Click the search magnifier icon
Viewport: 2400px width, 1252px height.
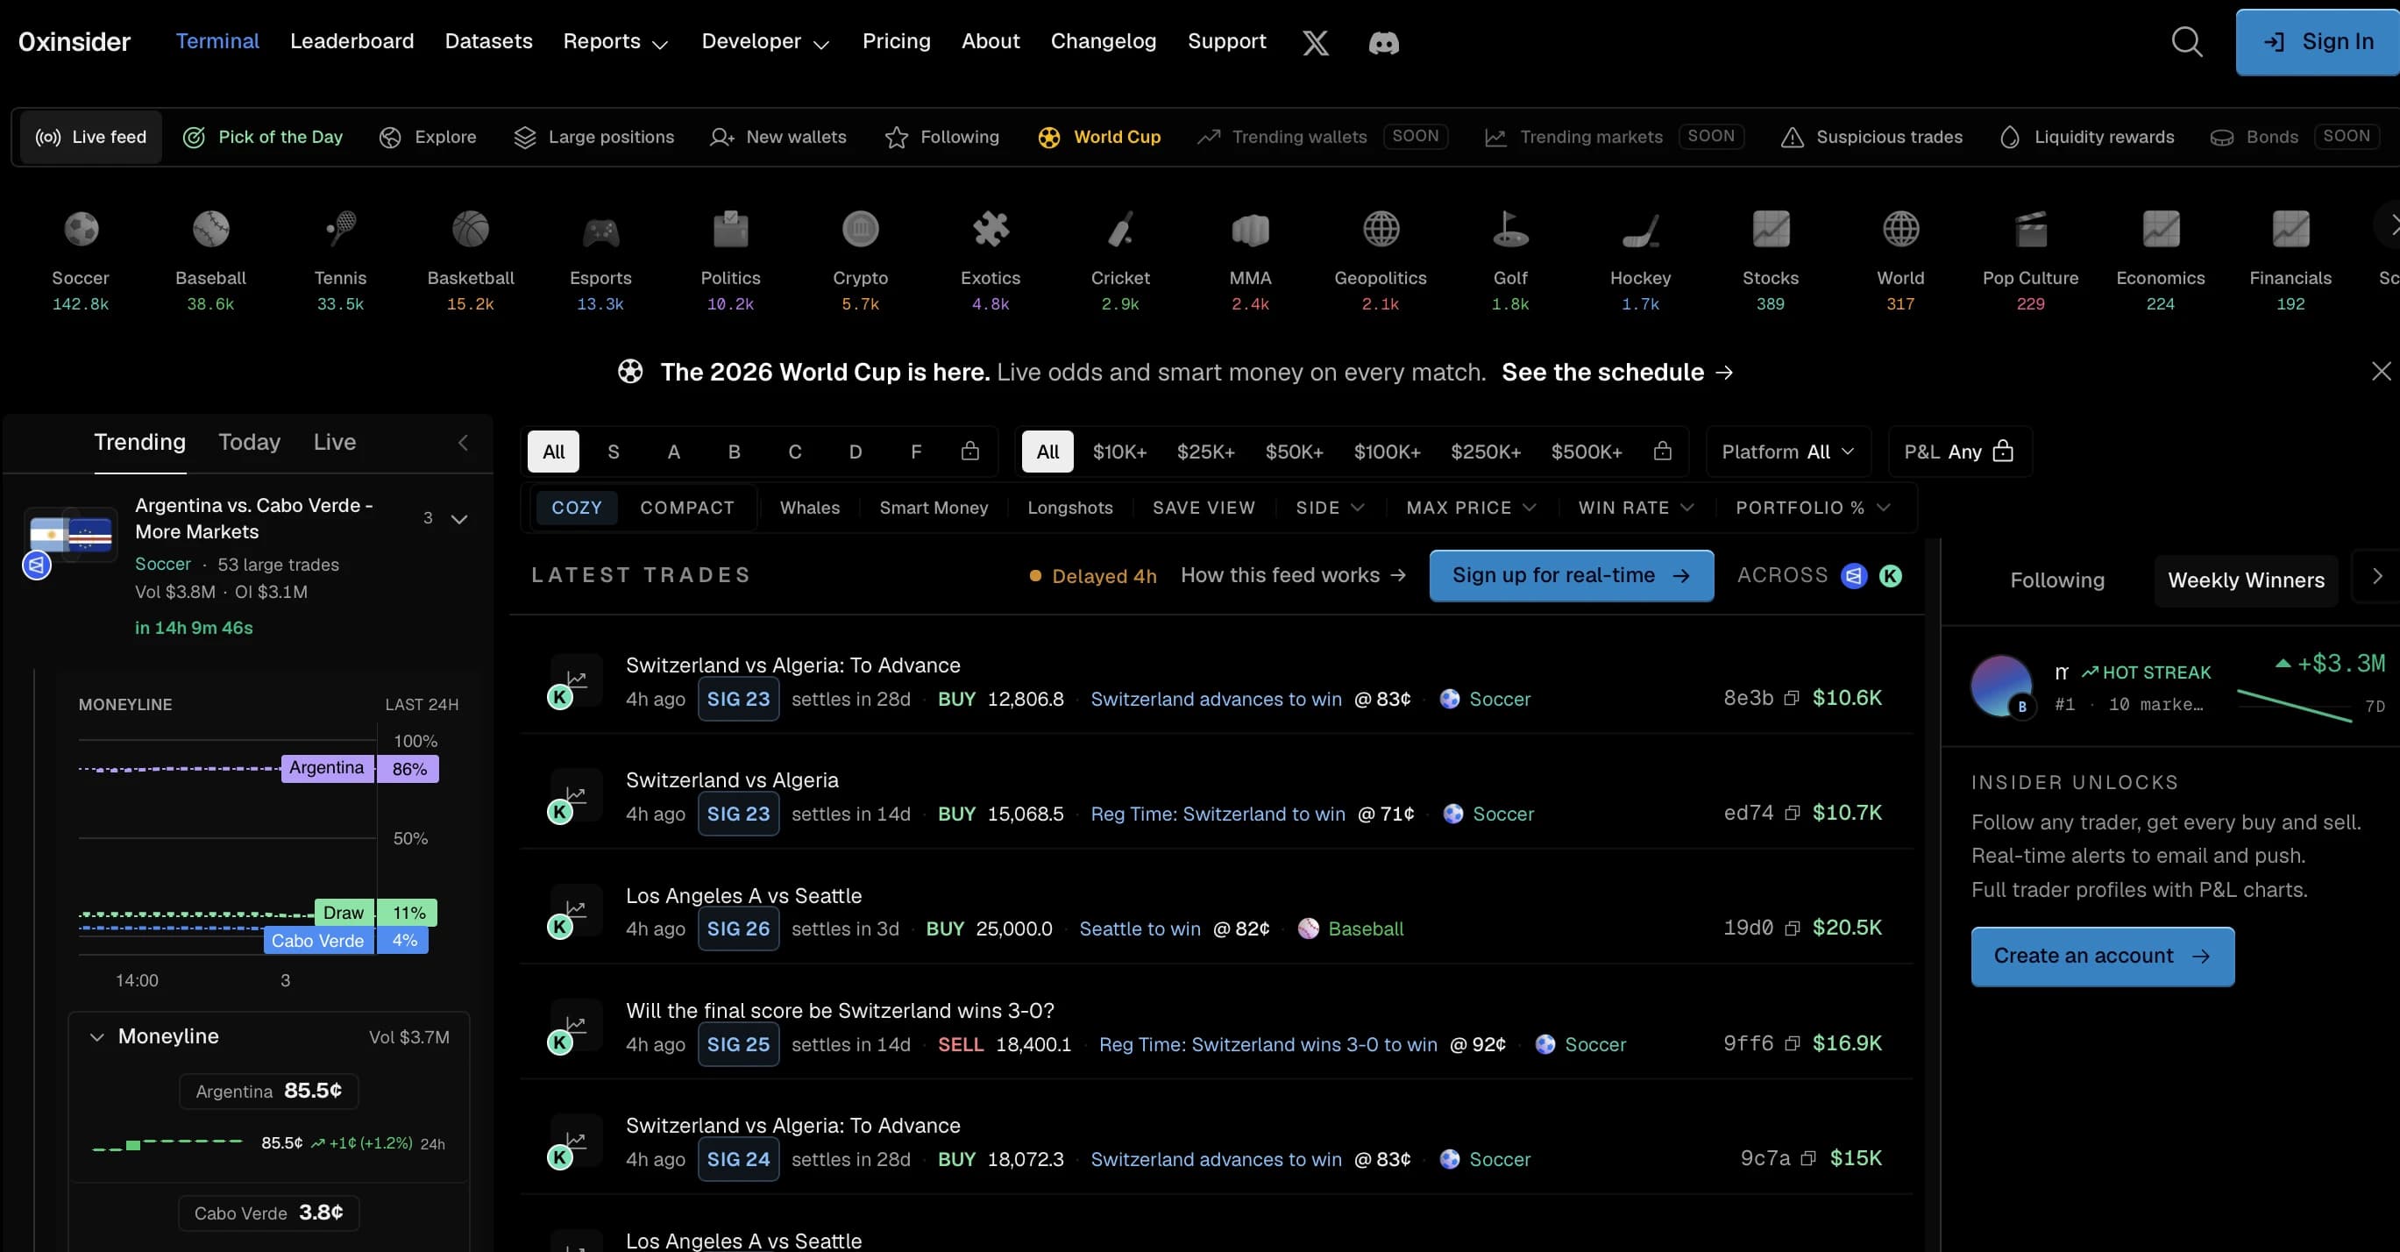click(2187, 42)
